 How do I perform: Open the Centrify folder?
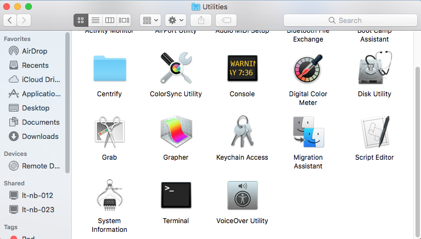(110, 68)
